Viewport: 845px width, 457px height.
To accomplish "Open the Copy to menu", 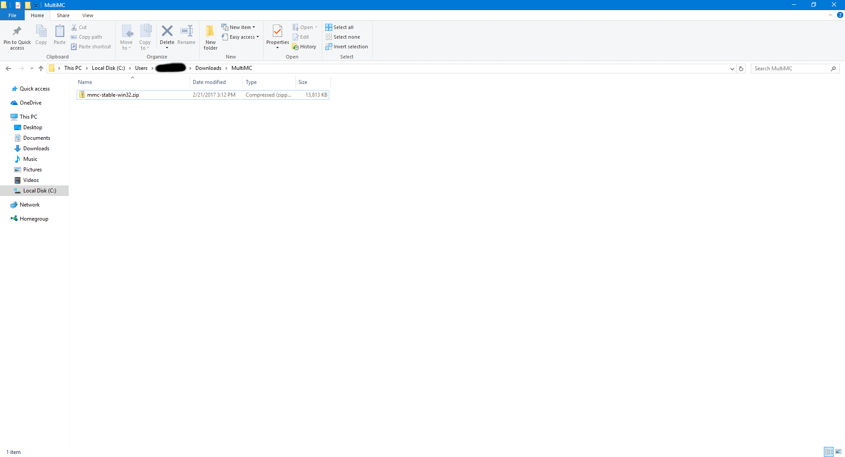I will (x=145, y=37).
